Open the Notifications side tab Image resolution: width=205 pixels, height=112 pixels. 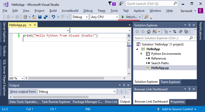click(x=200, y=31)
